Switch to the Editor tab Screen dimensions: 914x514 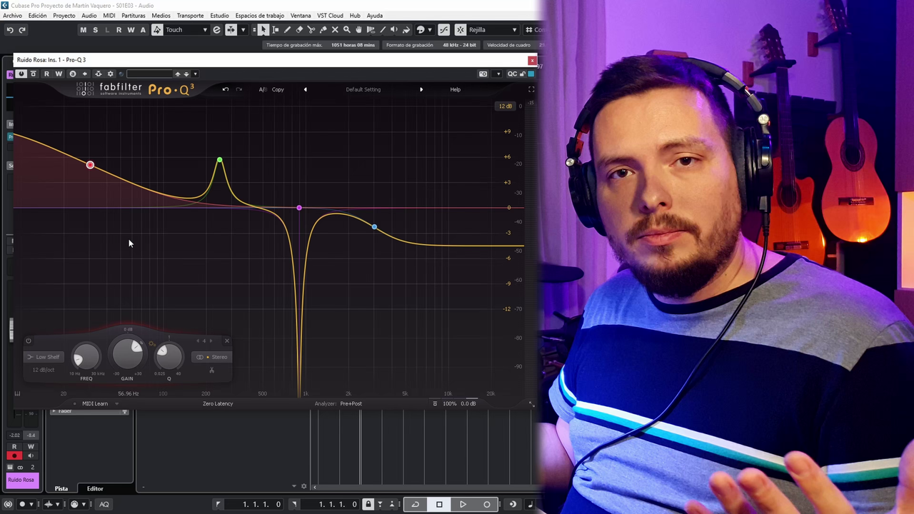(95, 488)
